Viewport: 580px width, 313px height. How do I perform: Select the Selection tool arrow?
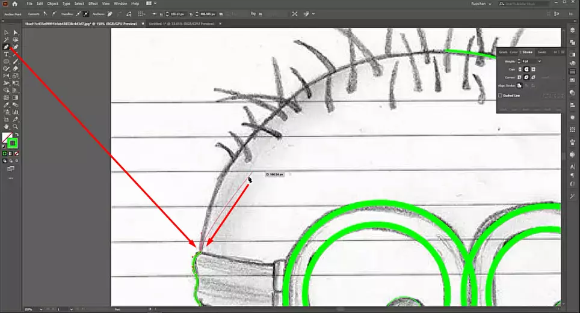tap(6, 32)
